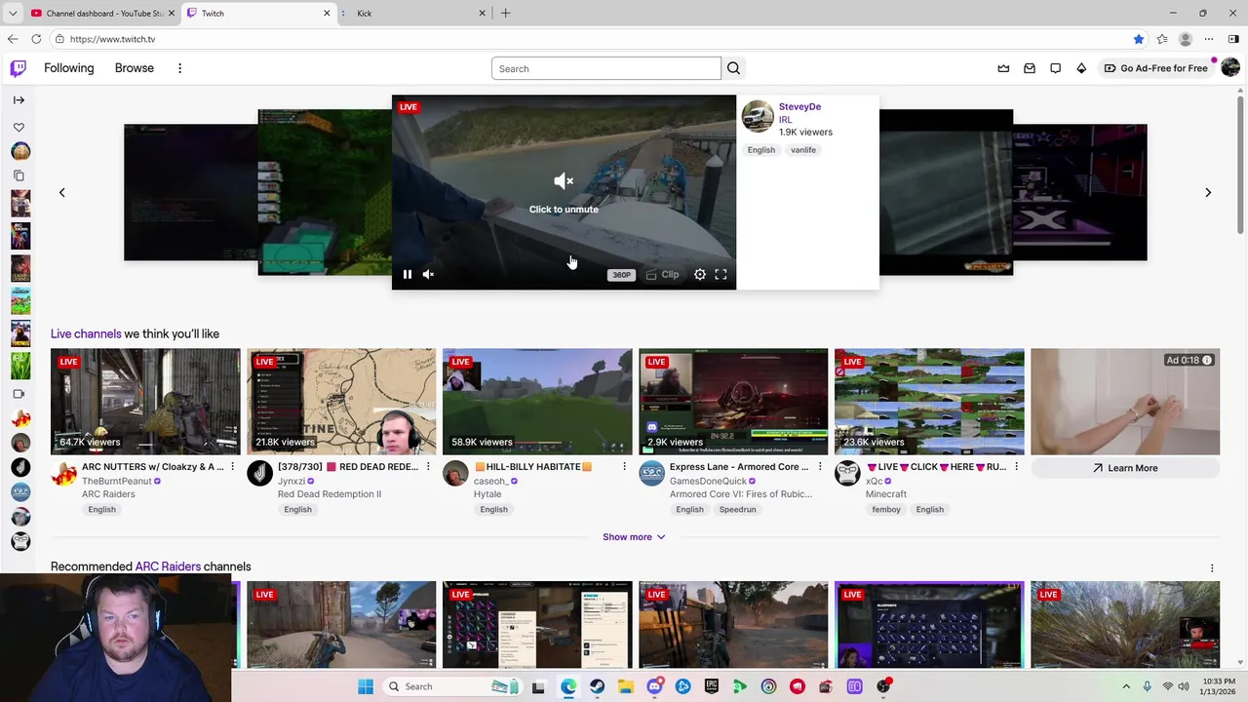Viewport: 1248px width, 702px height.
Task: Click the camera live-channels icon in sidebar
Action: point(19,394)
